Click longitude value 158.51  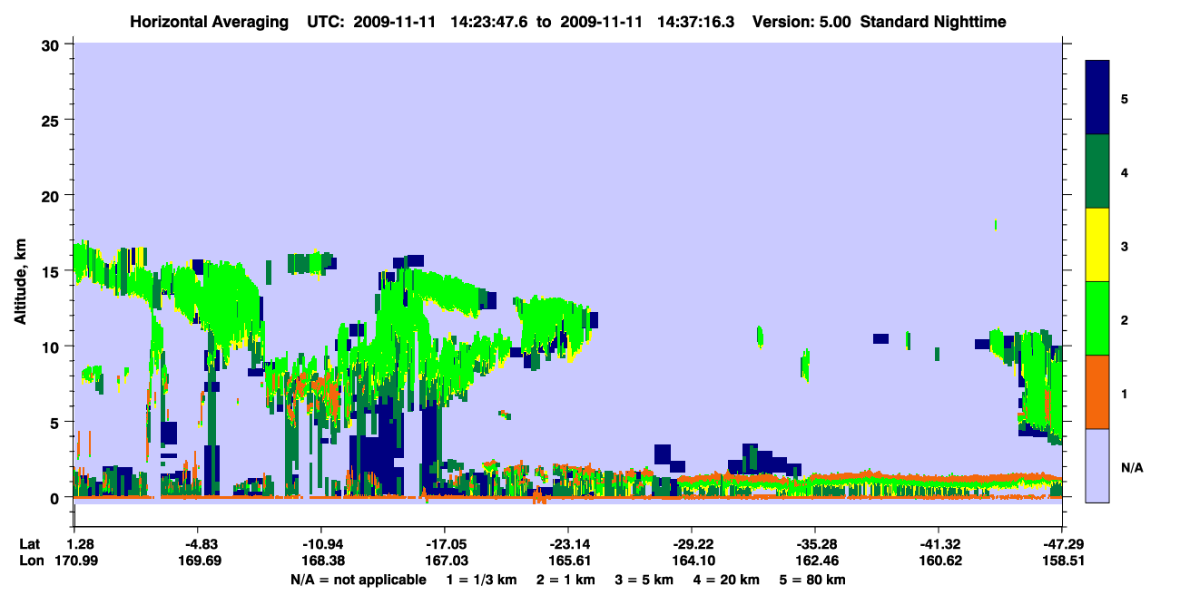coord(1062,561)
